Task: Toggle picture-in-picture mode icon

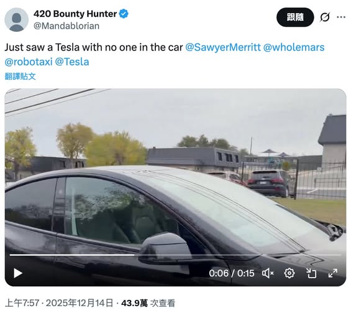Action: [x=311, y=273]
